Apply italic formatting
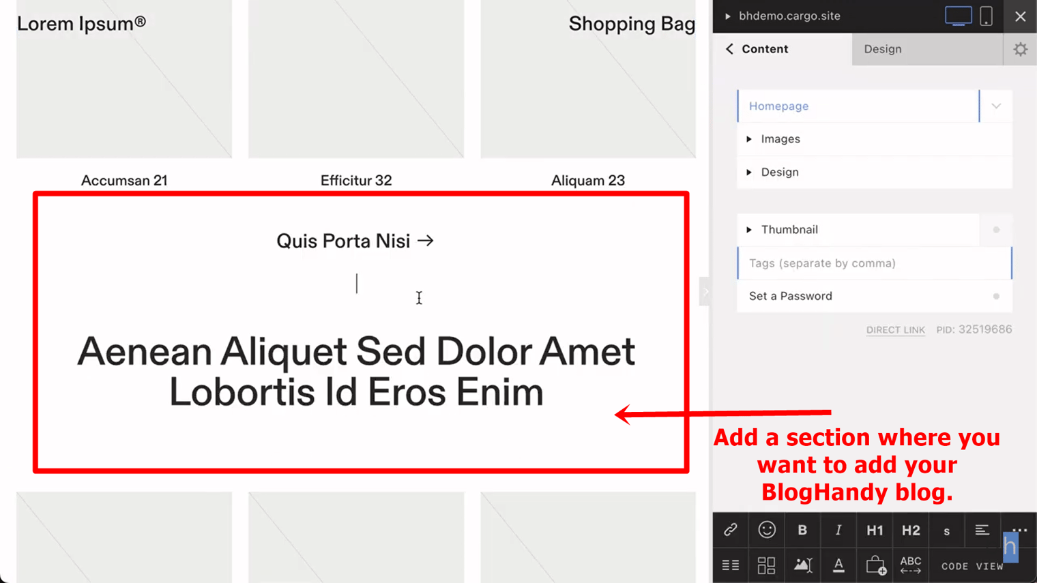 838,530
